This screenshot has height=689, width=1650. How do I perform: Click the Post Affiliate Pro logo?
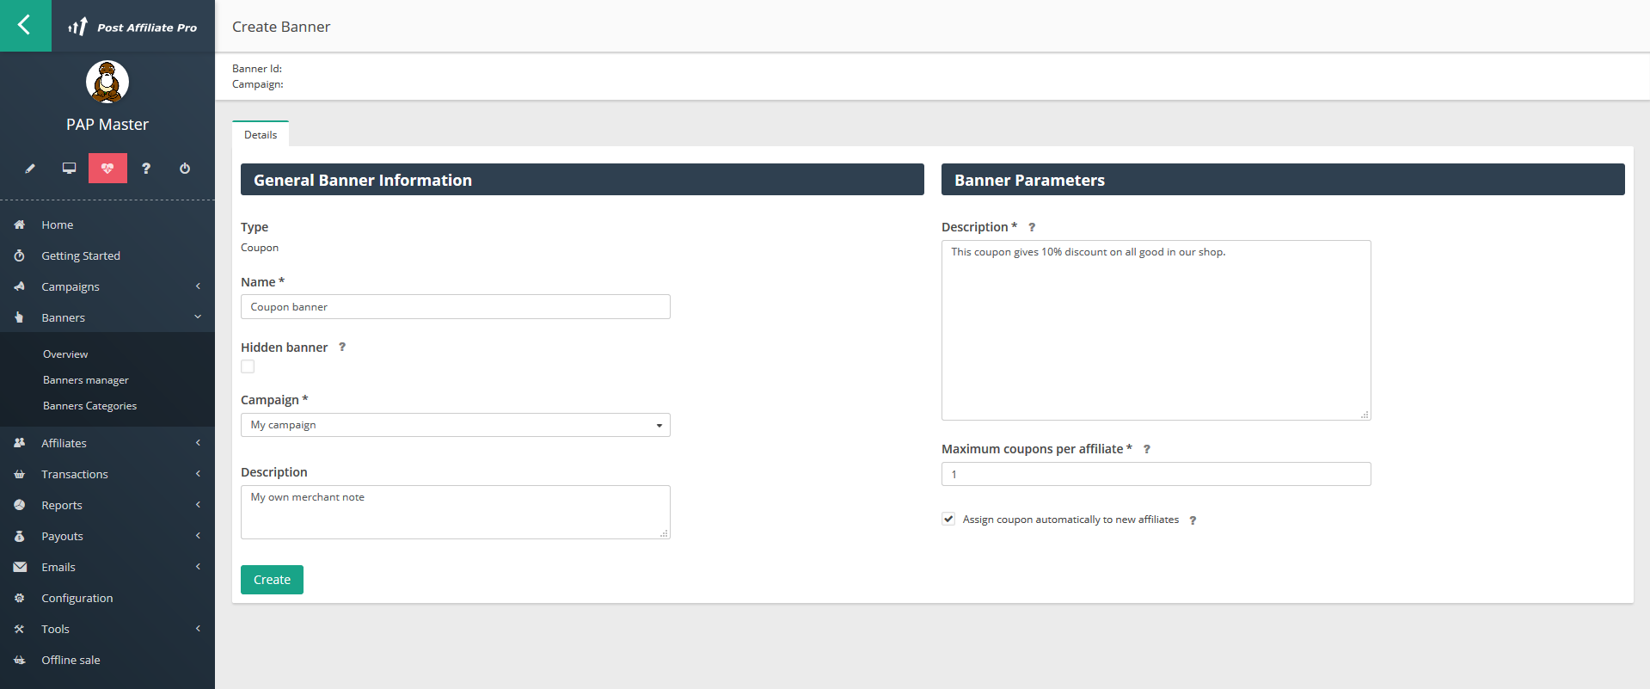[x=133, y=26]
